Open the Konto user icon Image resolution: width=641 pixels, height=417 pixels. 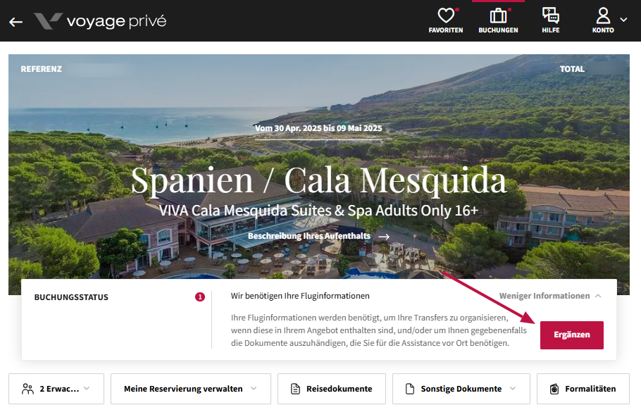(x=603, y=15)
